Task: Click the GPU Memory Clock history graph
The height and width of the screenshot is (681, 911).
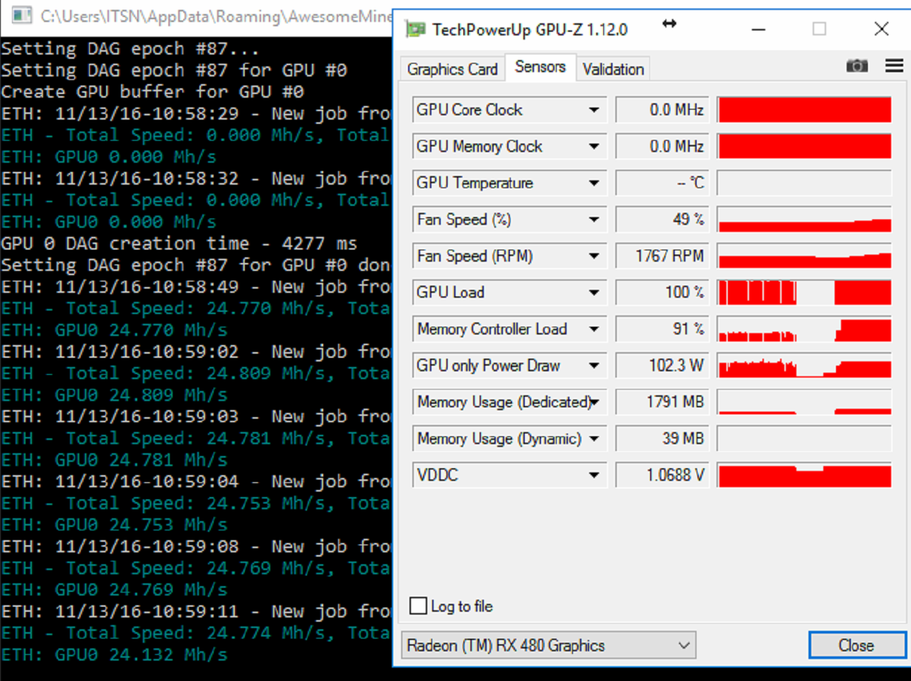Action: point(804,146)
